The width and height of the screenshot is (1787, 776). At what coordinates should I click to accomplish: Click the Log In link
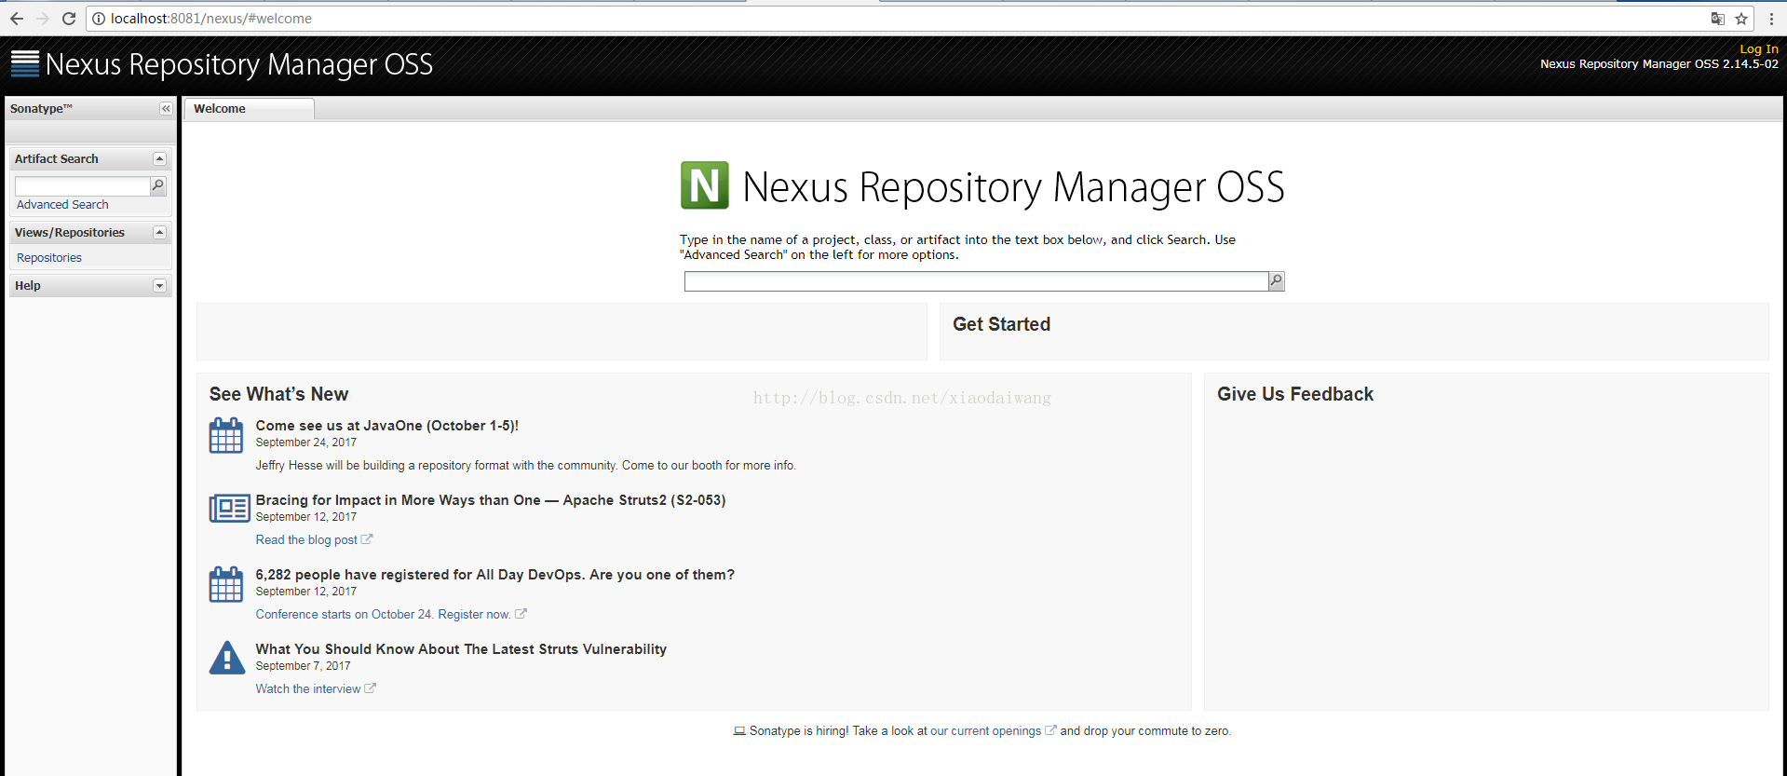(1759, 49)
